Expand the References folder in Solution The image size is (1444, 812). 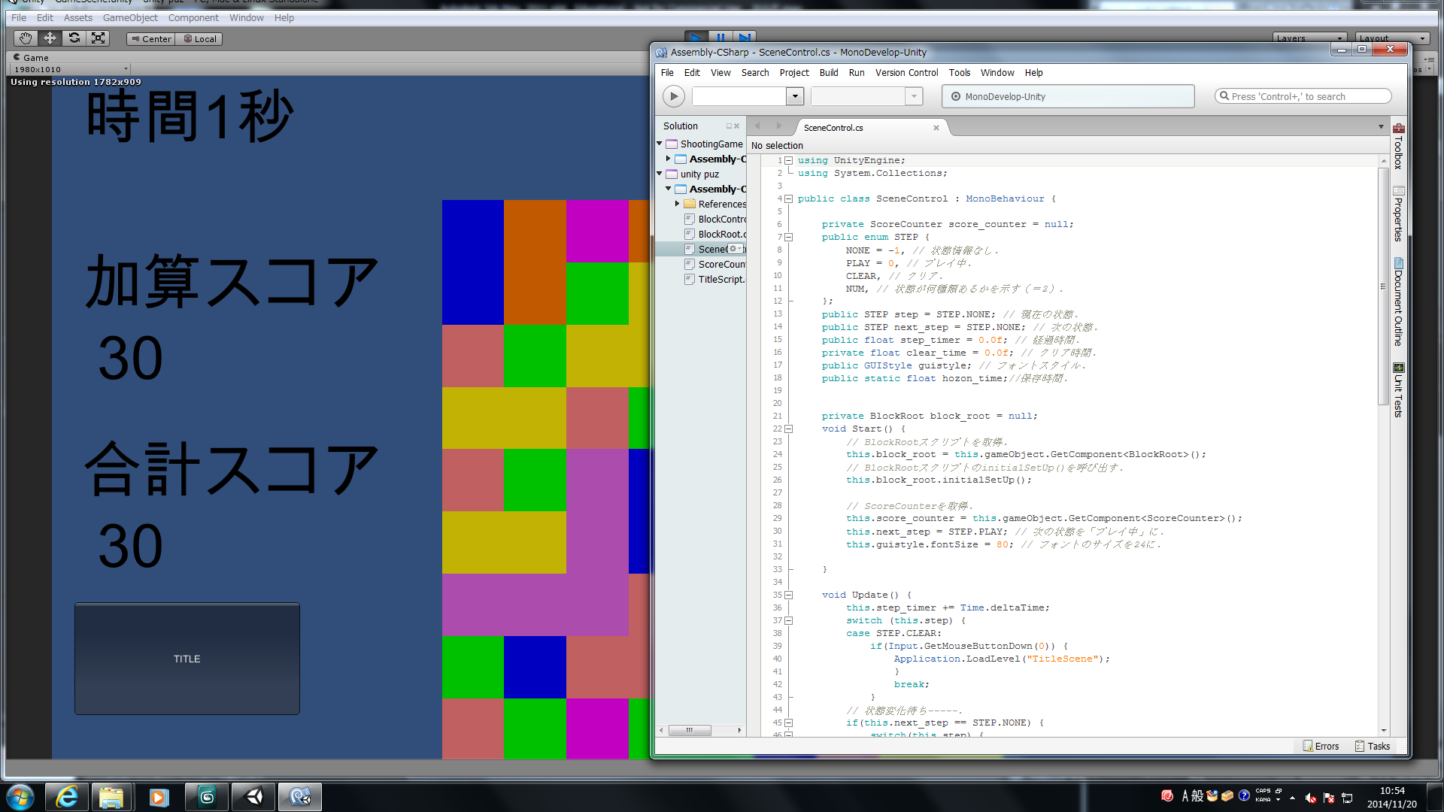click(x=677, y=204)
